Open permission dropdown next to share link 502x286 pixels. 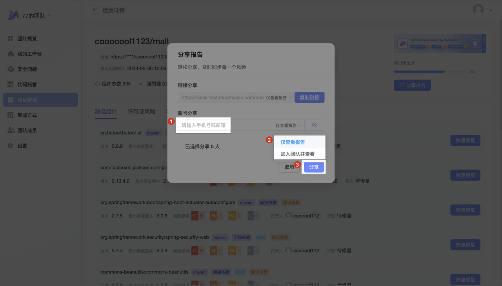[x=279, y=98]
